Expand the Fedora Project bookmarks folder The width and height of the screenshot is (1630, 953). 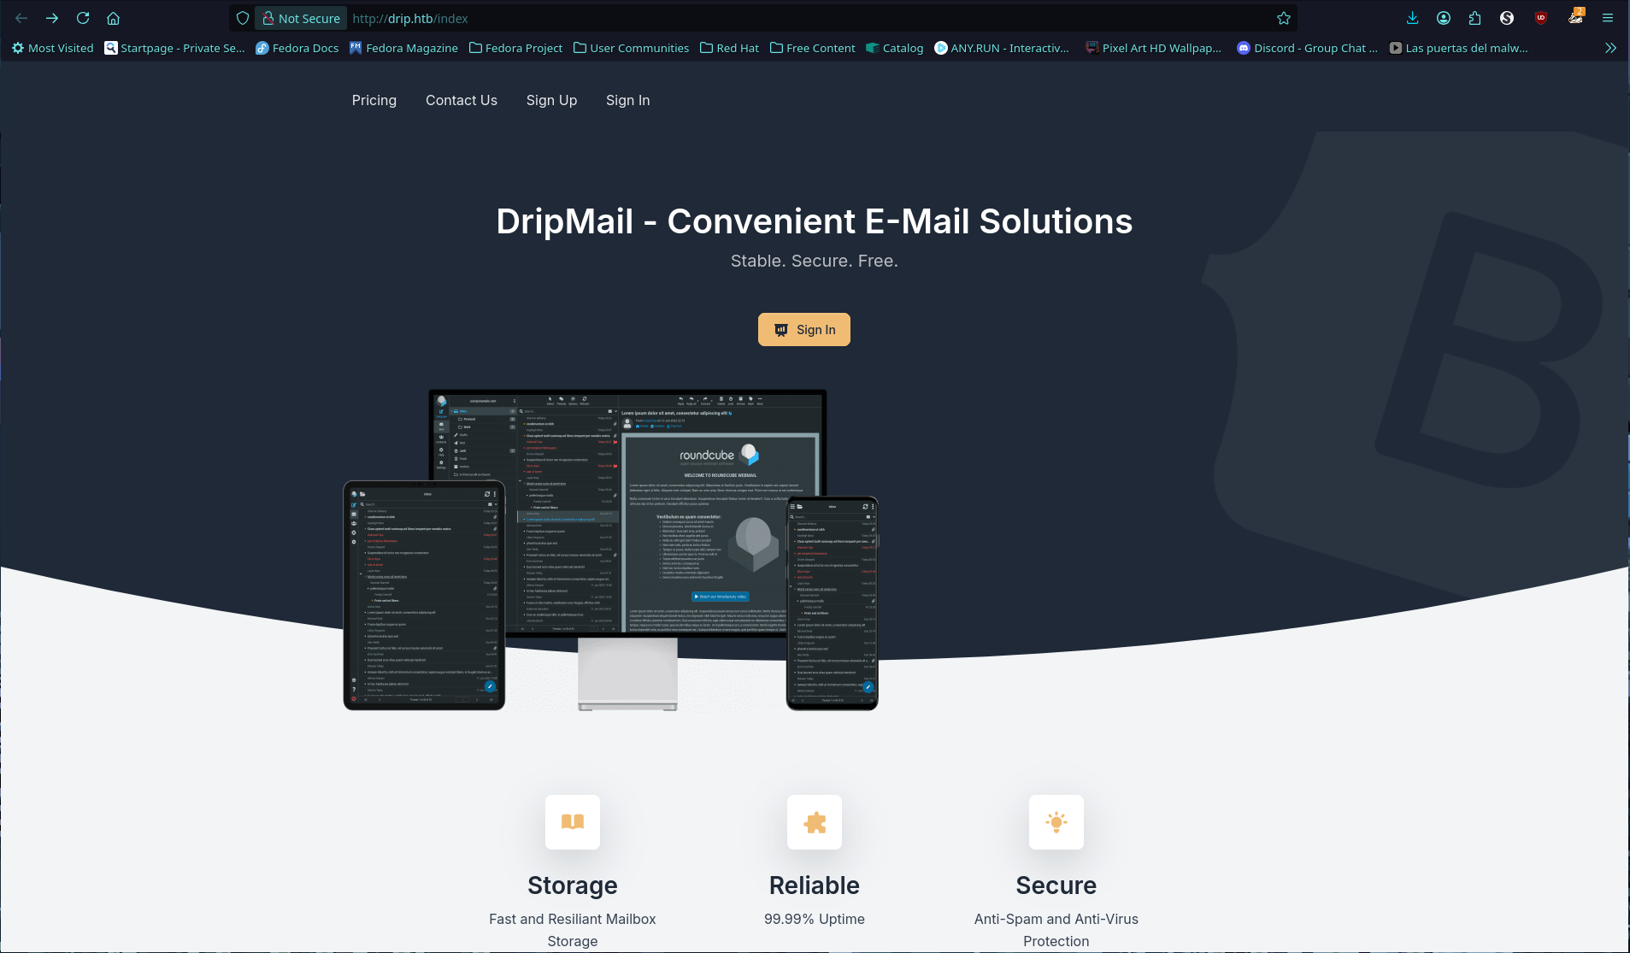click(515, 48)
